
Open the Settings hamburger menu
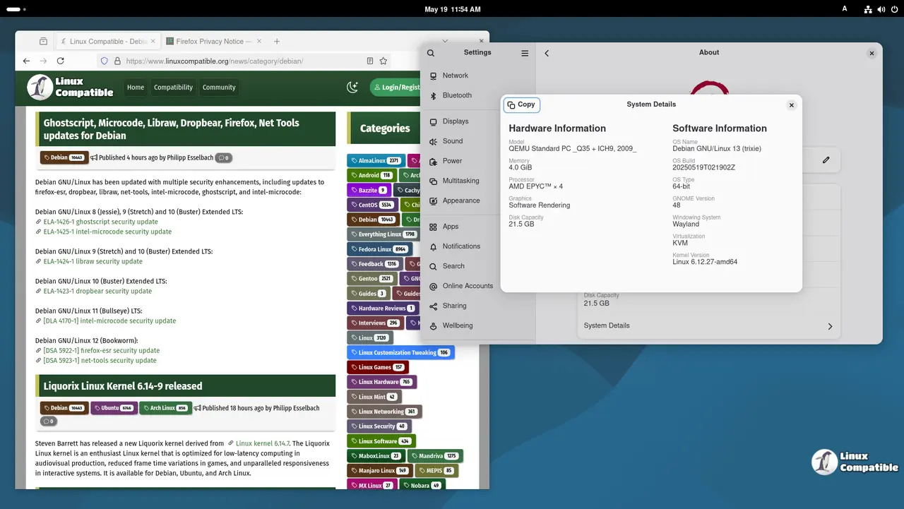524,52
